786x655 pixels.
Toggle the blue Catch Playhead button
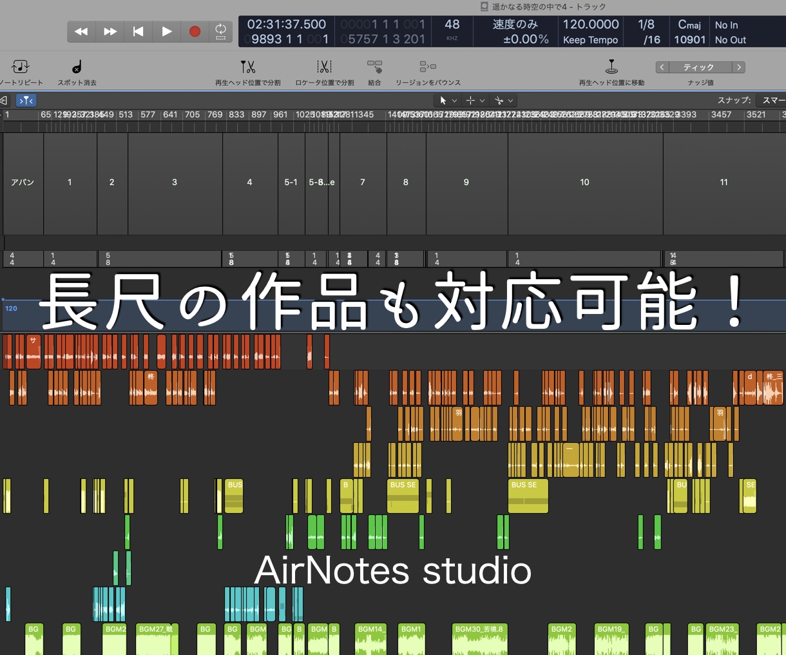[x=26, y=101]
